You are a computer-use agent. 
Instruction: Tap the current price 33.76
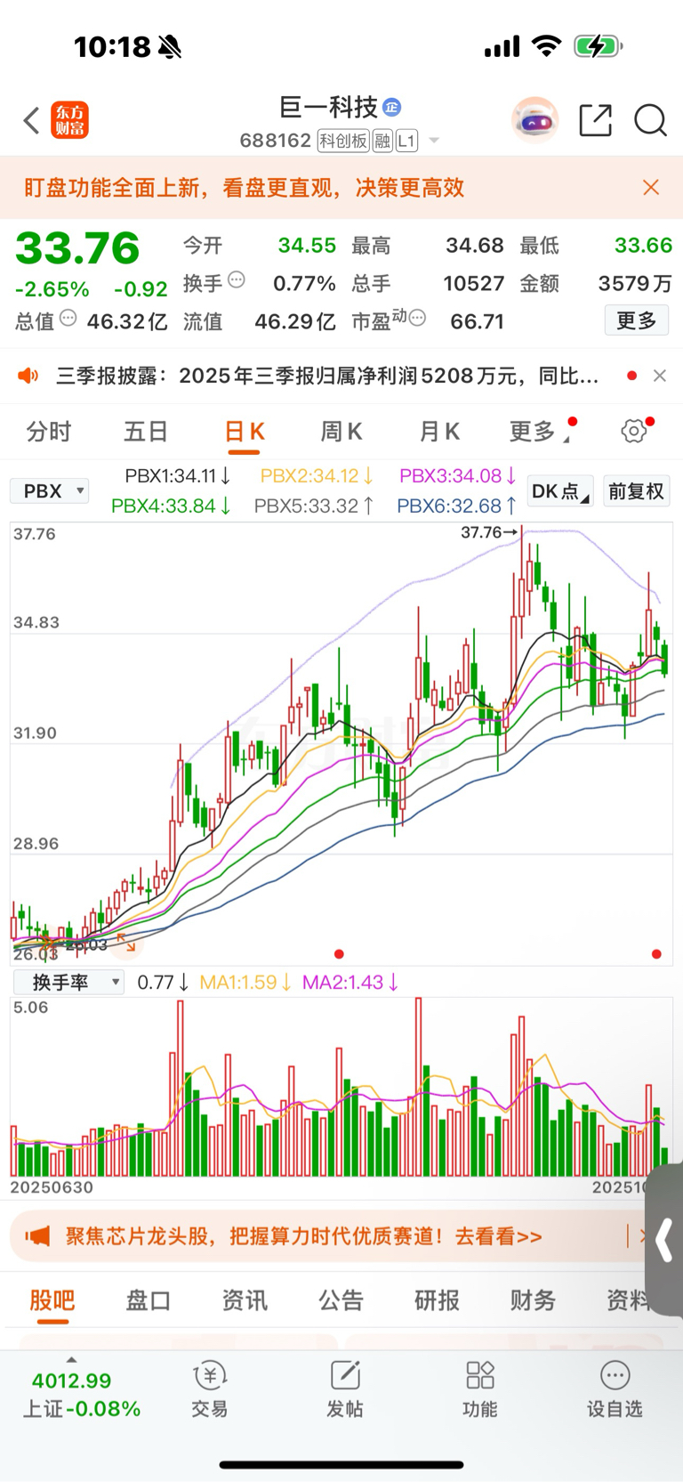[77, 248]
